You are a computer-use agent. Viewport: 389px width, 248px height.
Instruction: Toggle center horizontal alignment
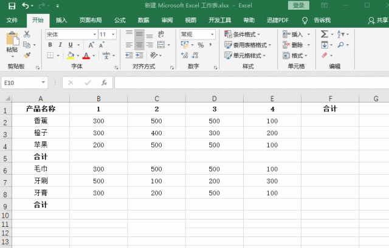click(139, 45)
